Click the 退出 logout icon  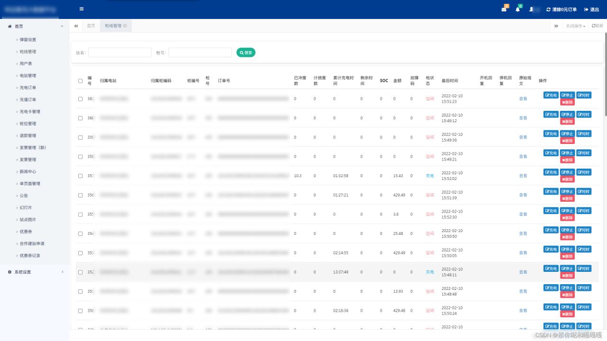pyautogui.click(x=587, y=9)
